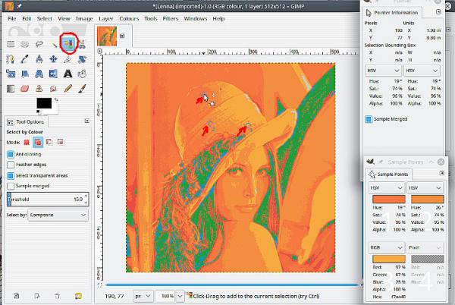
Task: Reset colours to default black and white
Action: pyautogui.click(x=38, y=112)
